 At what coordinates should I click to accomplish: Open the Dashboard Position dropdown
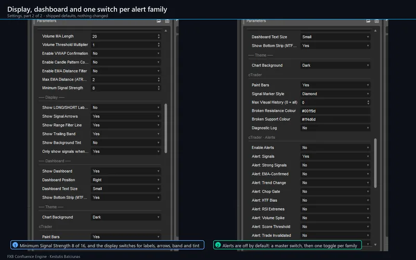click(x=126, y=180)
